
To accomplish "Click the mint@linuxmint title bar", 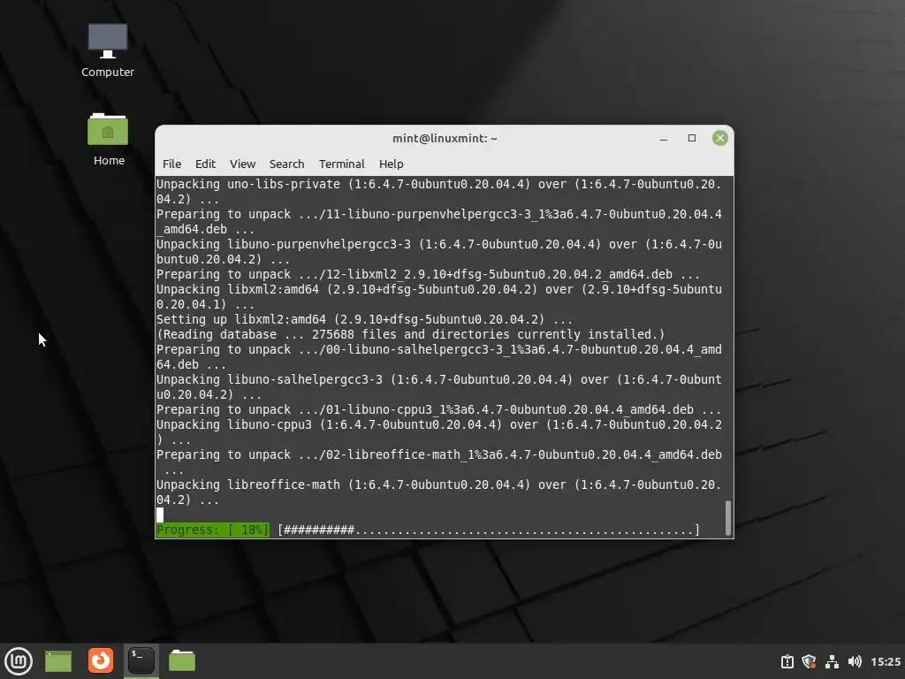I will tap(445, 139).
